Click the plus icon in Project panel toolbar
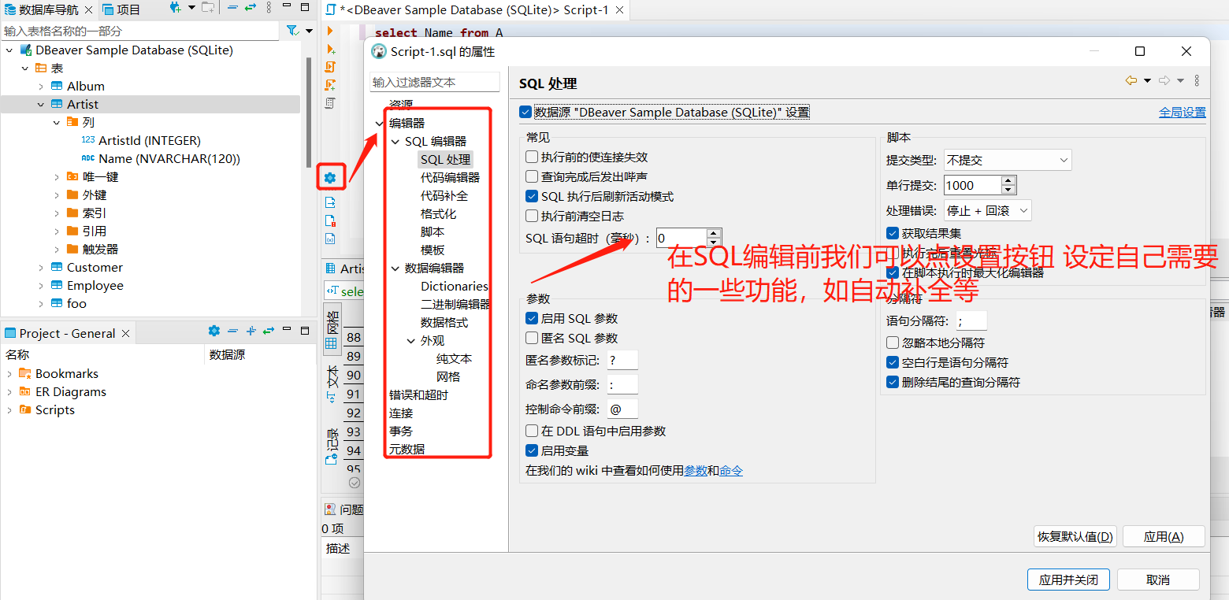The image size is (1229, 600). click(x=251, y=331)
